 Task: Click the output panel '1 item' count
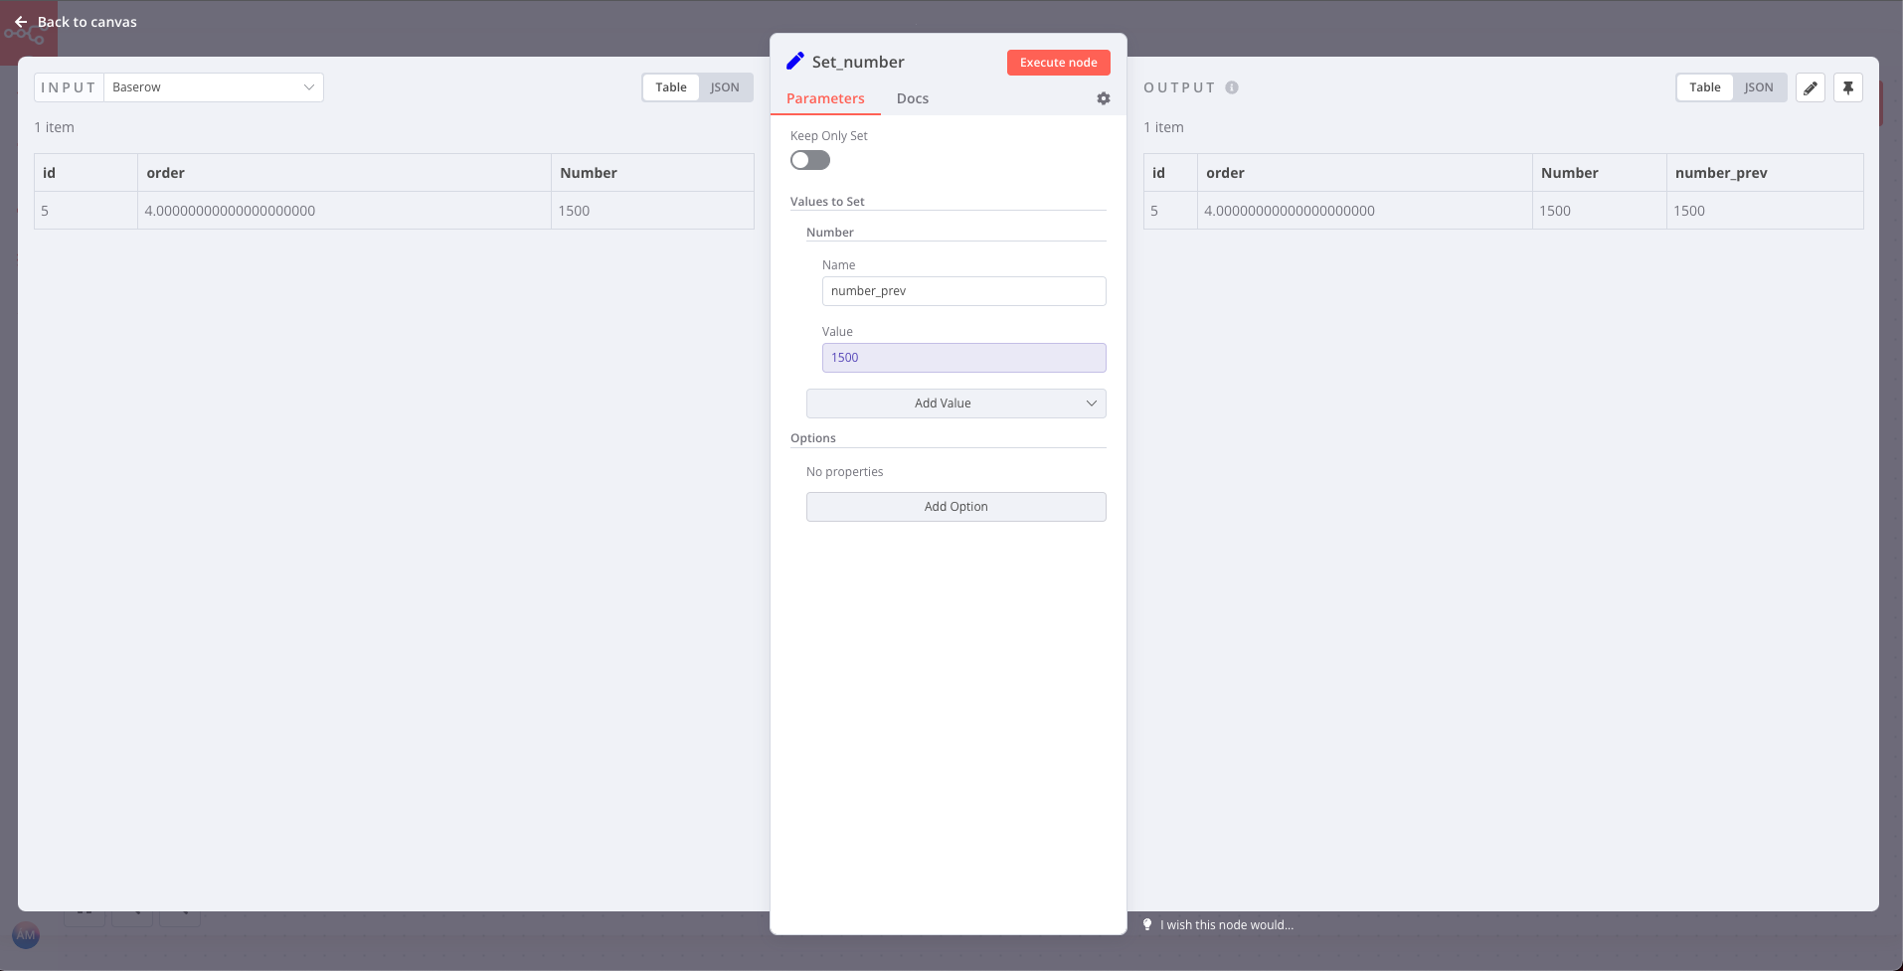tap(1163, 127)
